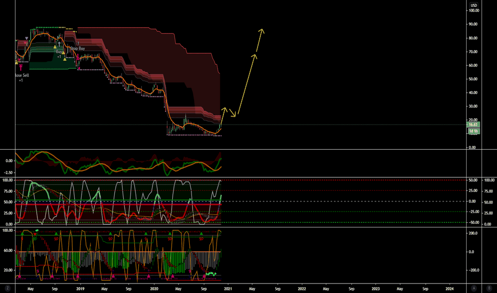Click the 1d 1h countdown label
This screenshot has width=497, height=293.
(473, 131)
